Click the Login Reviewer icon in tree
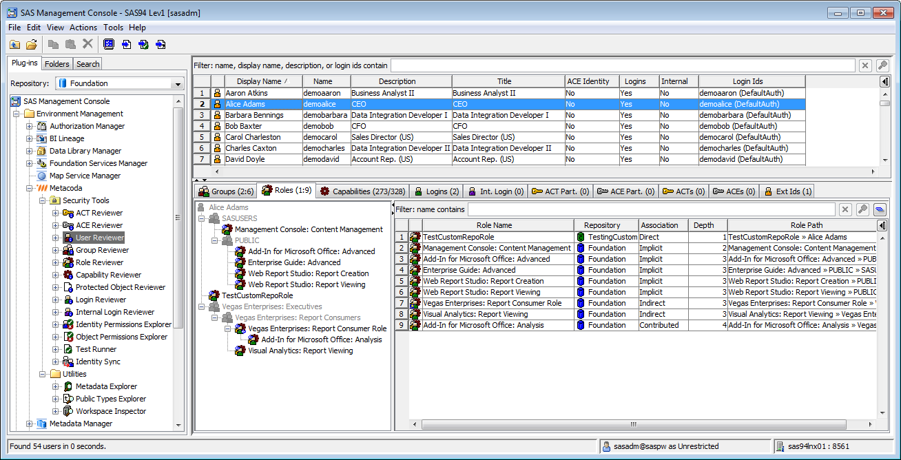The width and height of the screenshot is (901, 460). pos(68,300)
